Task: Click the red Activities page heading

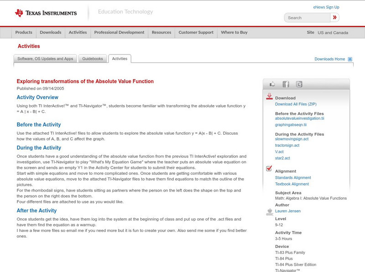Action: click(x=29, y=46)
